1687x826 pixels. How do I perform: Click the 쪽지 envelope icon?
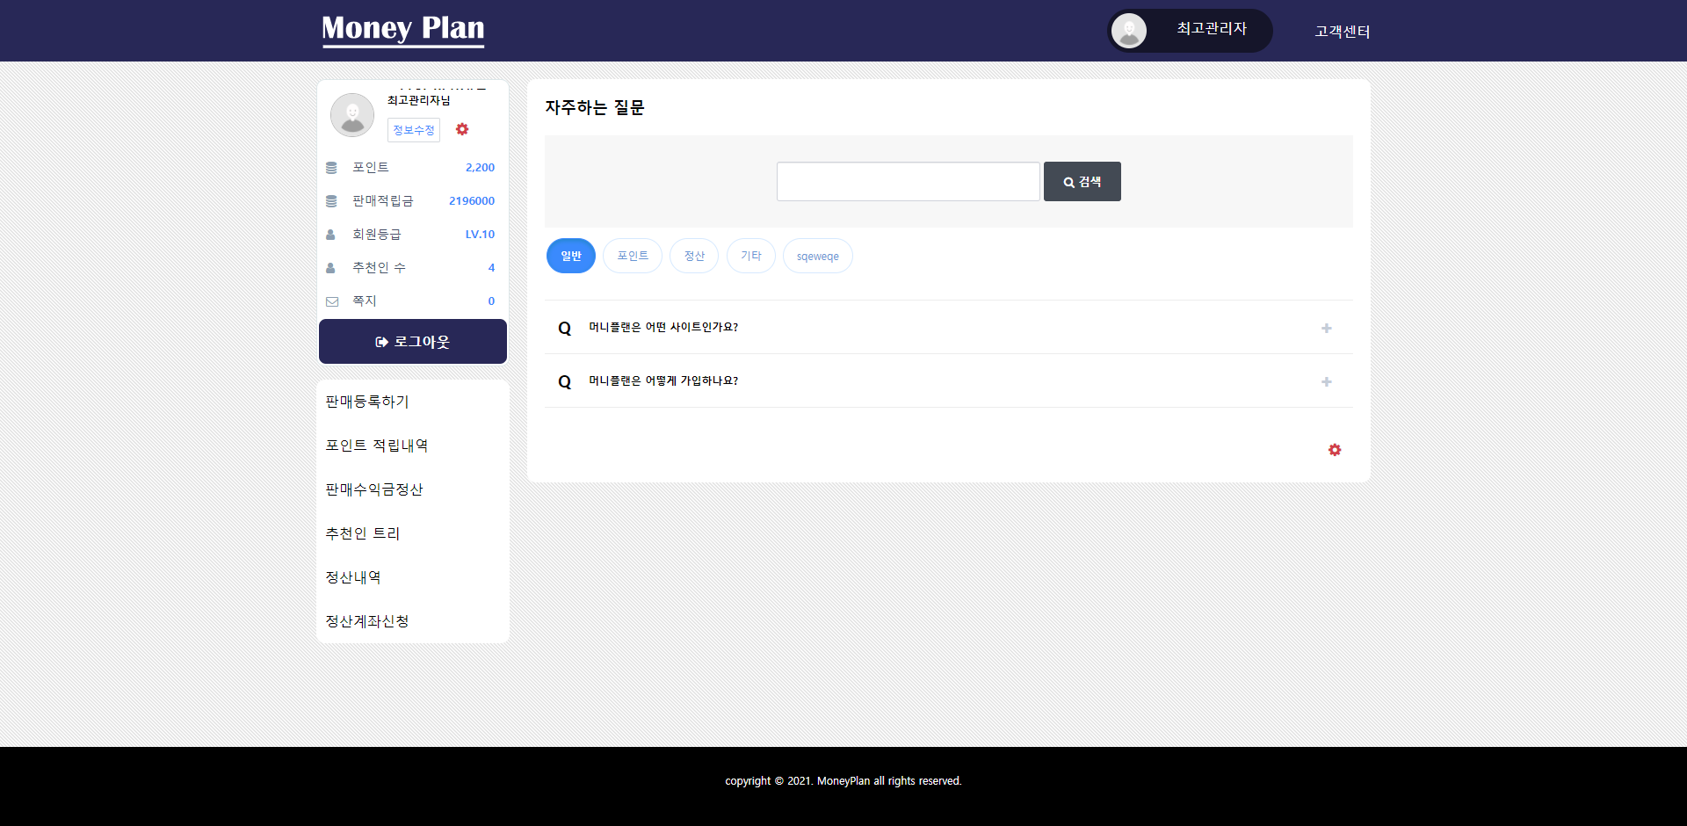point(332,301)
